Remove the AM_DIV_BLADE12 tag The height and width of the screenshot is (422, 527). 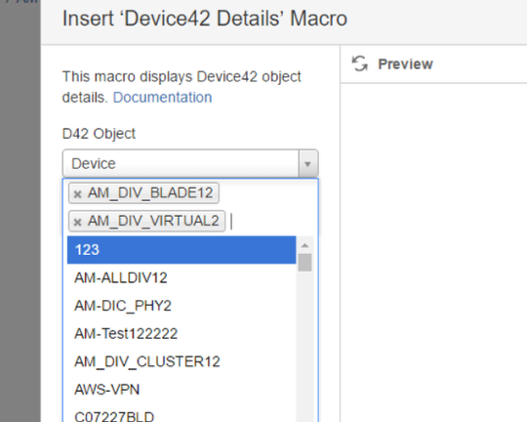pos(78,194)
